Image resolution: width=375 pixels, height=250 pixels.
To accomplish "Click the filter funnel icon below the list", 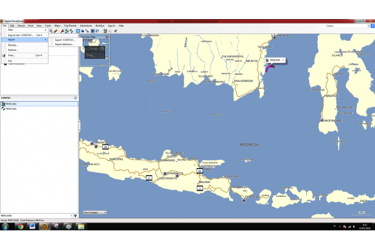I will click(x=74, y=216).
